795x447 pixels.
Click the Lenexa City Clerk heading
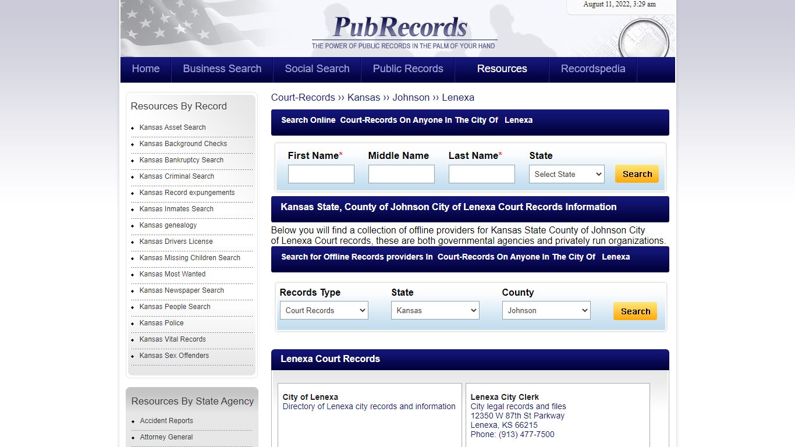point(505,397)
